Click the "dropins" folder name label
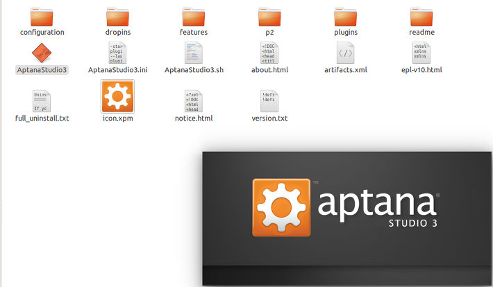493x287 pixels. click(x=118, y=32)
